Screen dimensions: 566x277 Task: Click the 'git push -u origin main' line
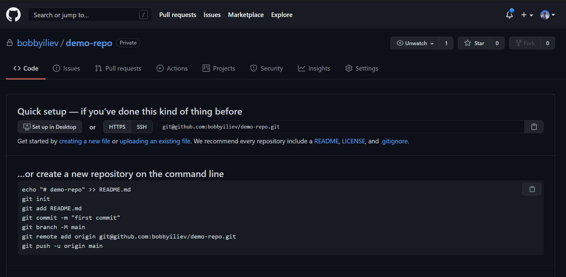click(x=62, y=246)
